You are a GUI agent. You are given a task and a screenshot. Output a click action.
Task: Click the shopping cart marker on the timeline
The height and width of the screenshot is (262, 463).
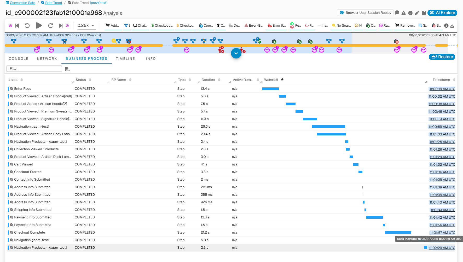coord(64,41)
